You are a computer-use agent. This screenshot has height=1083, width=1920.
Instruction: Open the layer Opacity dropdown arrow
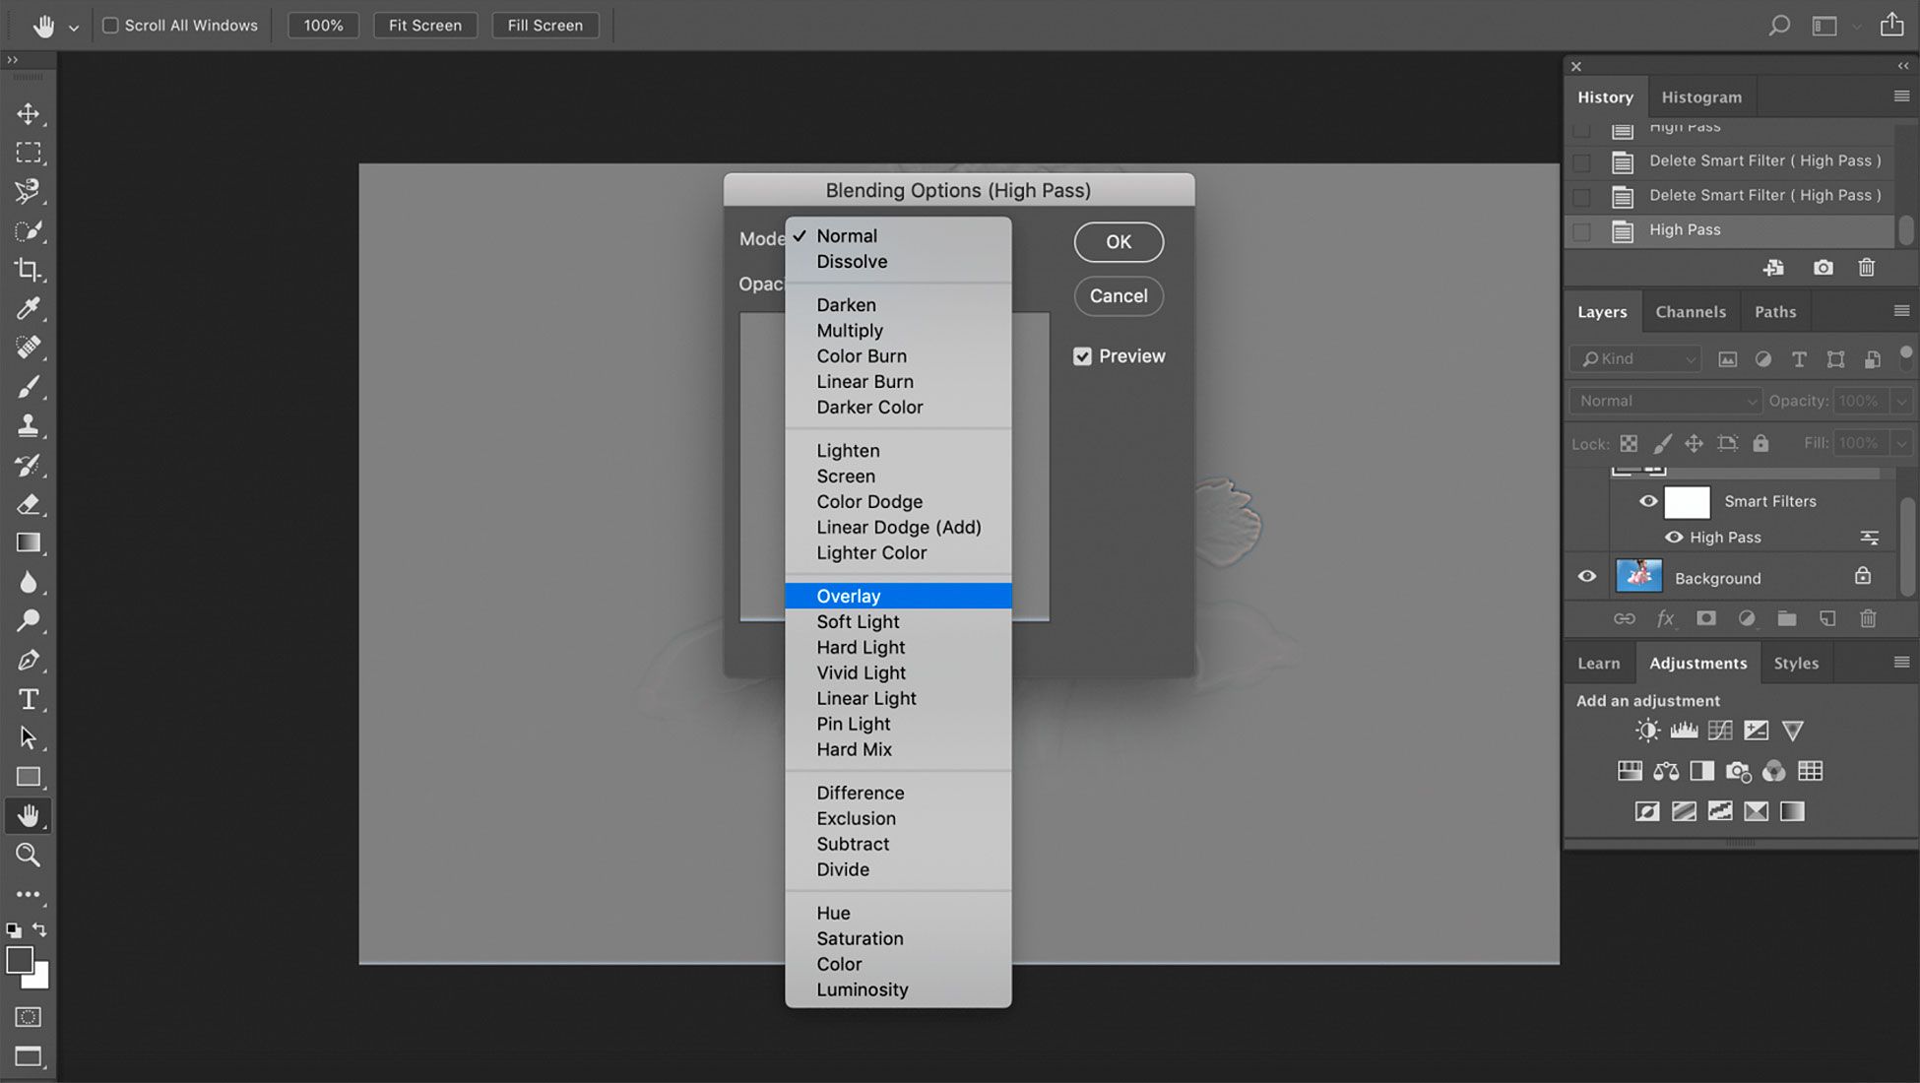[1901, 401]
